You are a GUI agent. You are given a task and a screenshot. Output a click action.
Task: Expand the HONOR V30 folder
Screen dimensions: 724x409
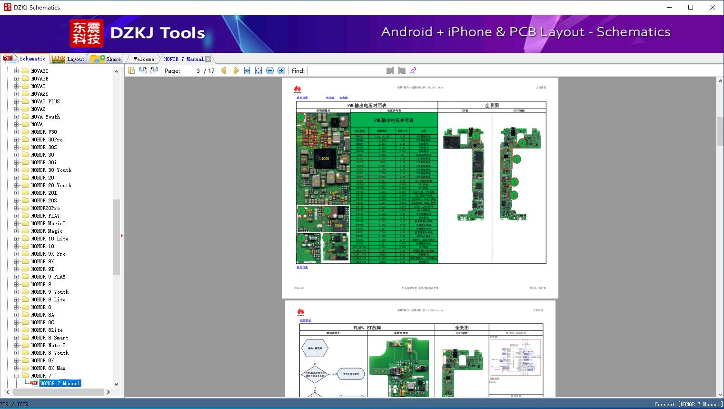point(17,132)
